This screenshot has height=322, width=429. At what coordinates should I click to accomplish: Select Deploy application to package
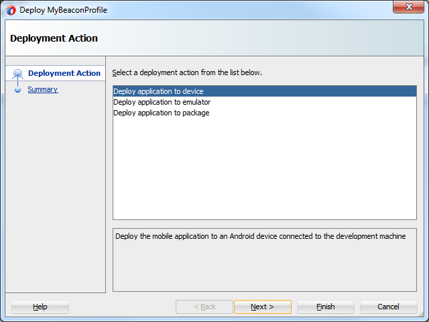tap(265, 113)
